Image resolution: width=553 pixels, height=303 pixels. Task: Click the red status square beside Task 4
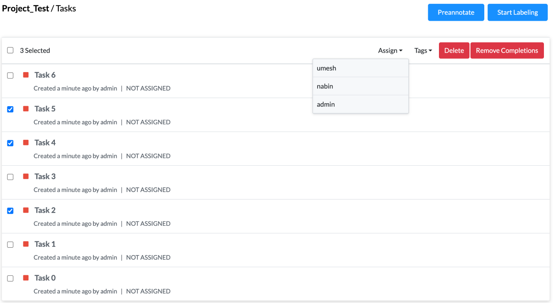click(x=26, y=142)
